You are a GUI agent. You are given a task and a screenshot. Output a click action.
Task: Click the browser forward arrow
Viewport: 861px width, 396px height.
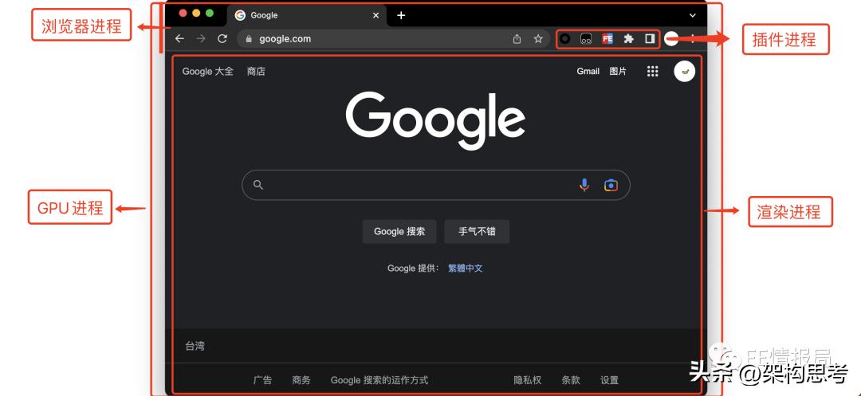[x=201, y=38]
